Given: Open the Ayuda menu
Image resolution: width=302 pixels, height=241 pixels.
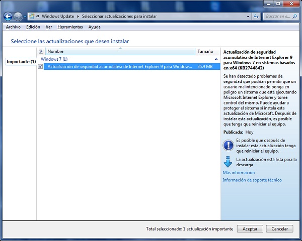Looking at the screenshot, I should click(95, 27).
